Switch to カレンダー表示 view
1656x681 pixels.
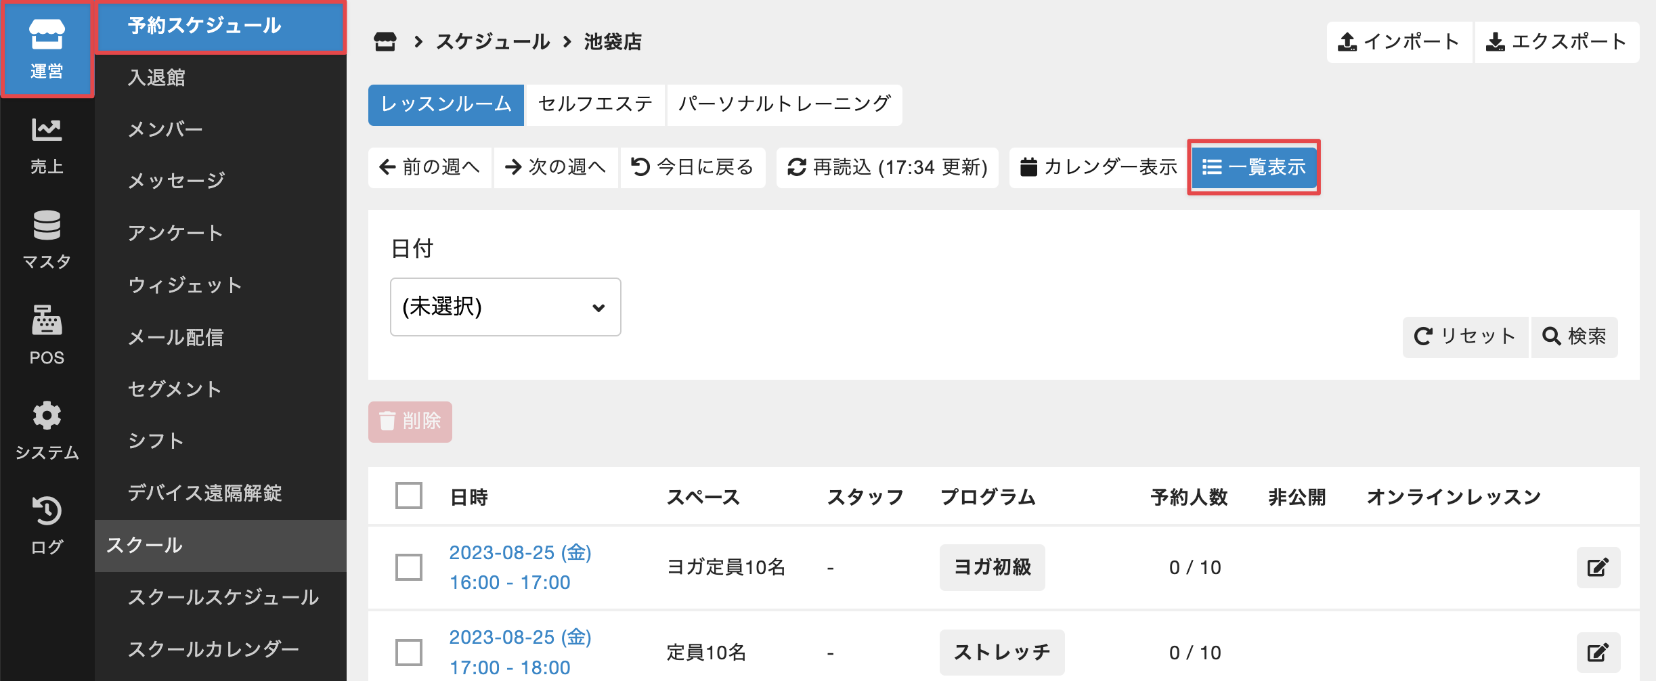point(1098,167)
